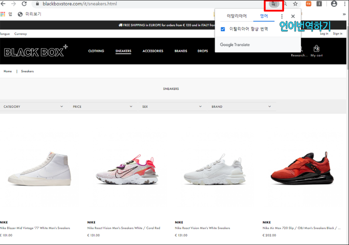This screenshot has height=245, width=349.
Task: Open the Currency selector
Action: (x=20, y=34)
